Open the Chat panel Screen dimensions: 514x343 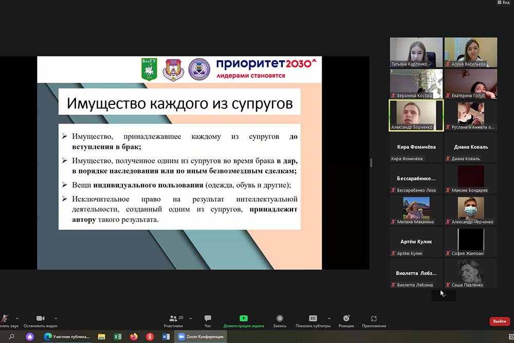click(208, 319)
